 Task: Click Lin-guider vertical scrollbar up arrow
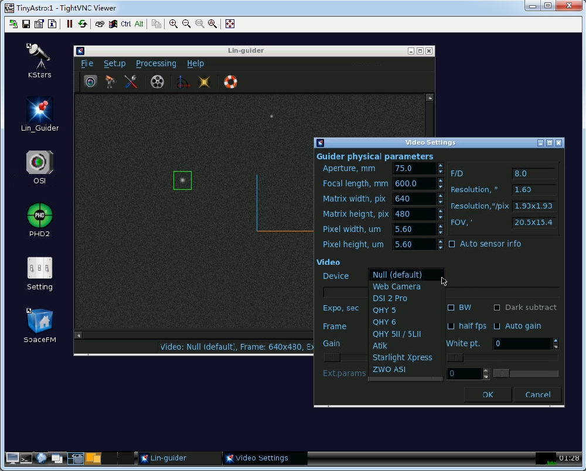tap(430, 98)
